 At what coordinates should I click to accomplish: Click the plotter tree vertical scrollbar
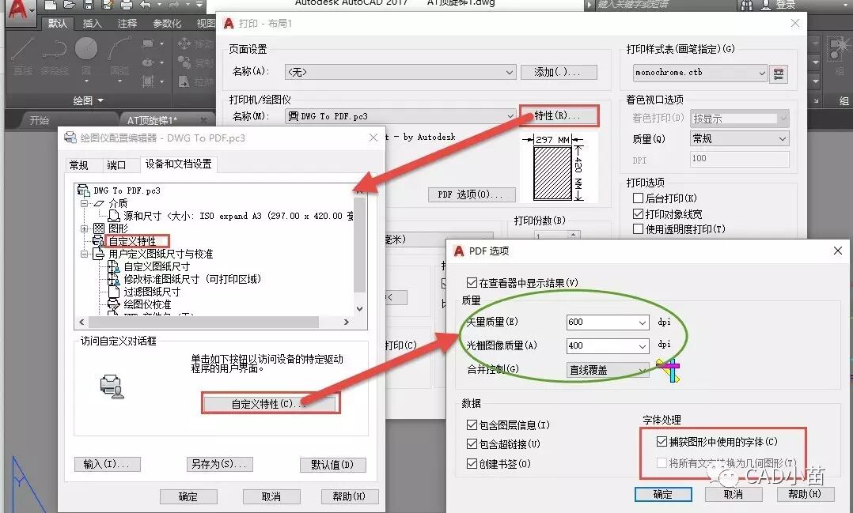pyautogui.click(x=359, y=250)
